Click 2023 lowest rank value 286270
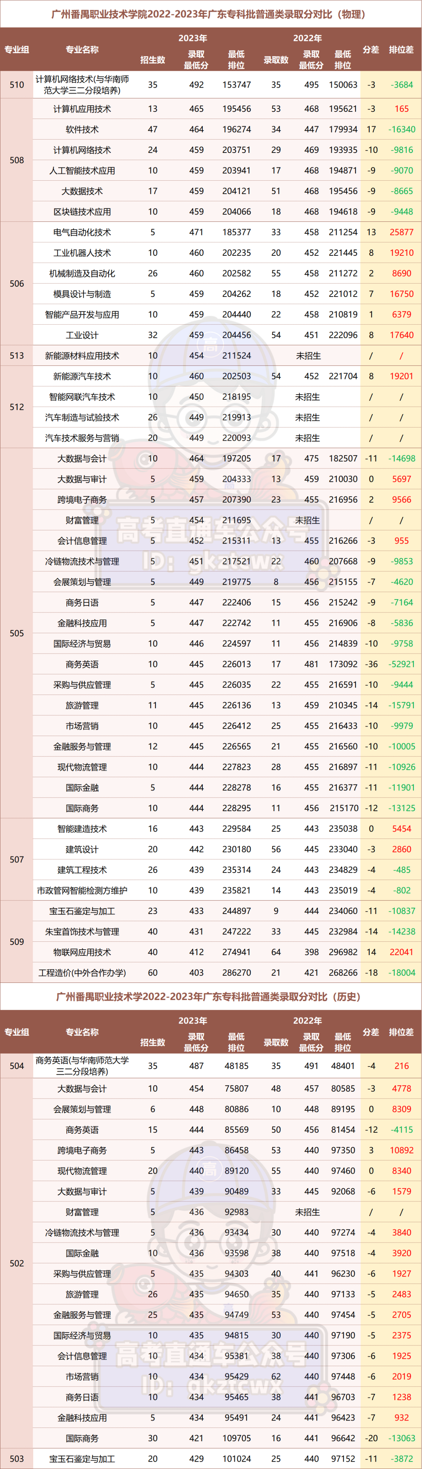The height and width of the screenshot is (1469, 422). coord(236,972)
